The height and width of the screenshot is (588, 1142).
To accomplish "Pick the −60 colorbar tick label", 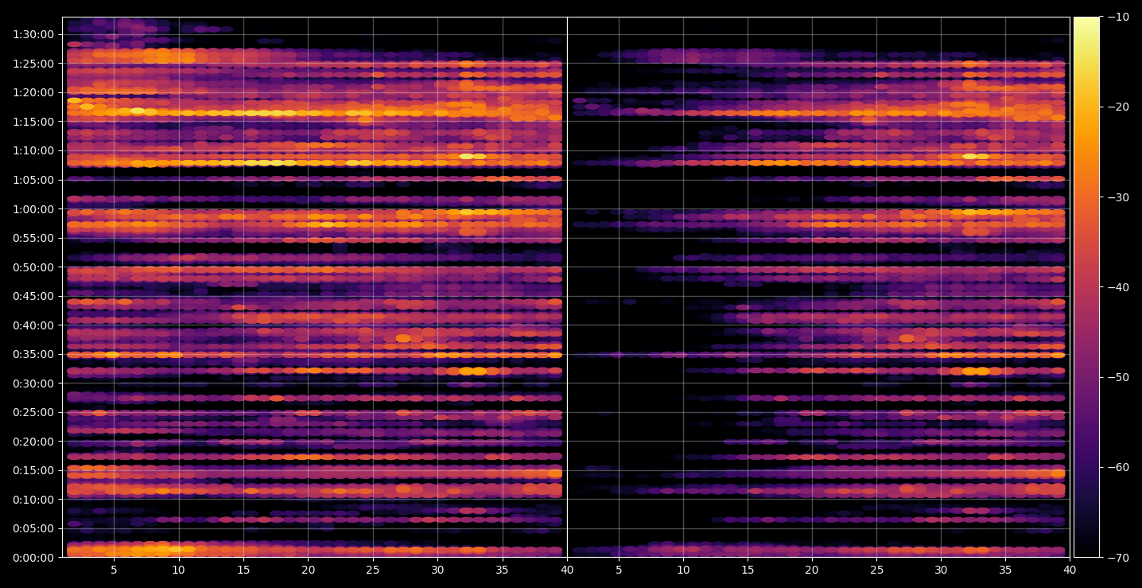I will click(1117, 467).
